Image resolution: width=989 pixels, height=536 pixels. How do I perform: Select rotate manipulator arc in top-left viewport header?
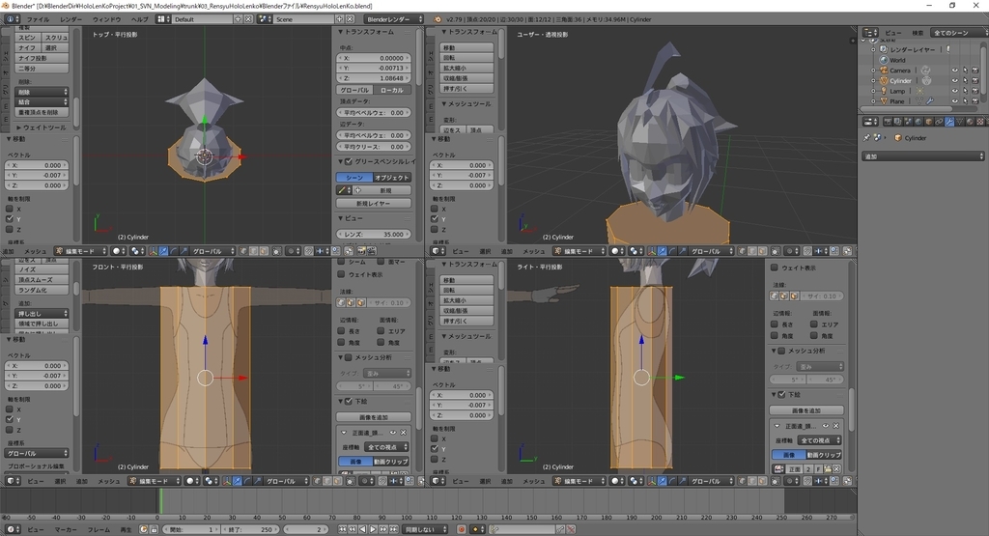[174, 251]
